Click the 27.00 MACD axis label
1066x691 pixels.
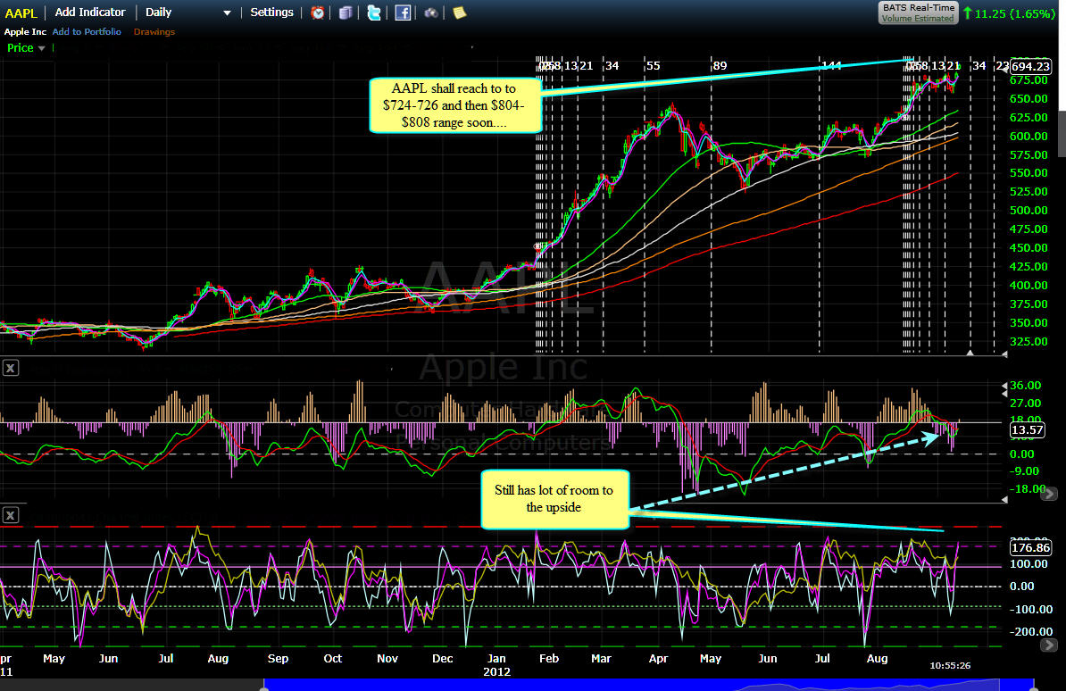1025,403
